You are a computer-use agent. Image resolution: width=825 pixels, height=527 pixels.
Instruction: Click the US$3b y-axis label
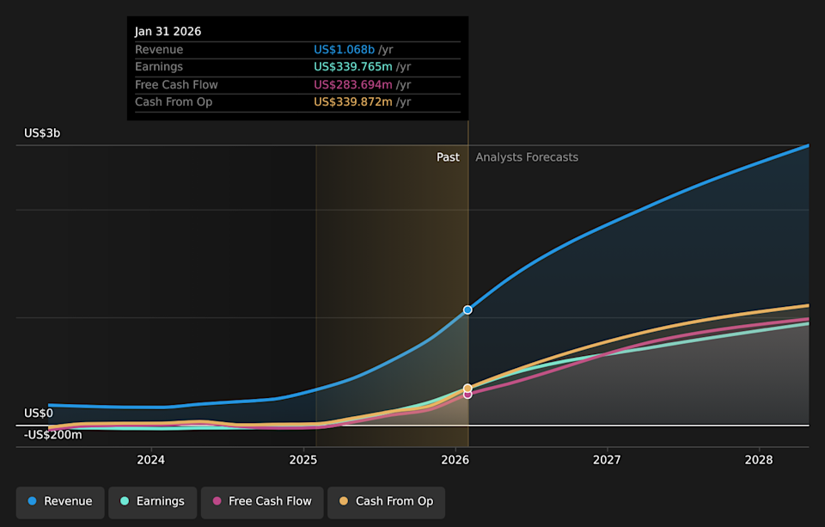click(42, 133)
